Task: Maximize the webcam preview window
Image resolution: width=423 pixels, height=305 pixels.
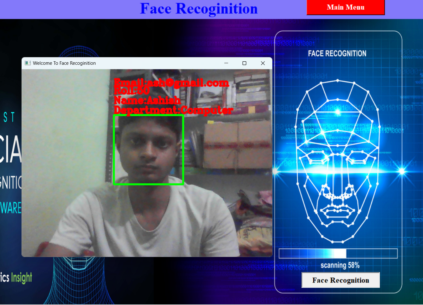Action: [244, 63]
